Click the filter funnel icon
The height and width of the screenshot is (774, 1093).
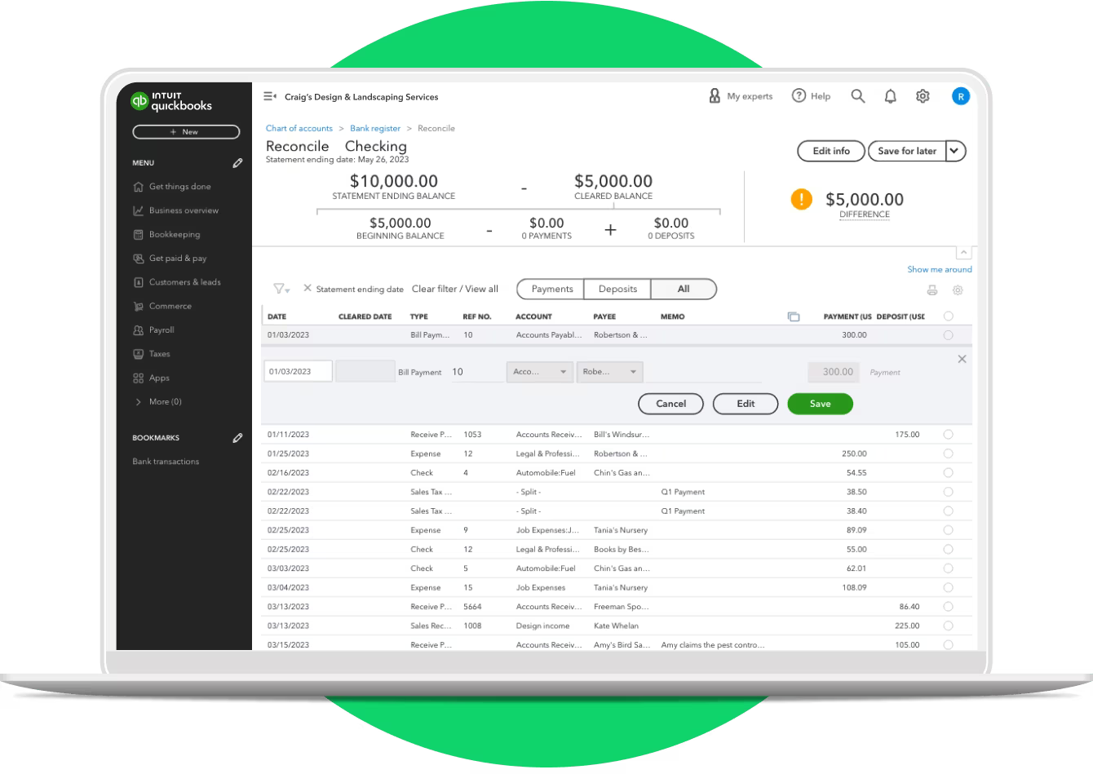(x=278, y=289)
